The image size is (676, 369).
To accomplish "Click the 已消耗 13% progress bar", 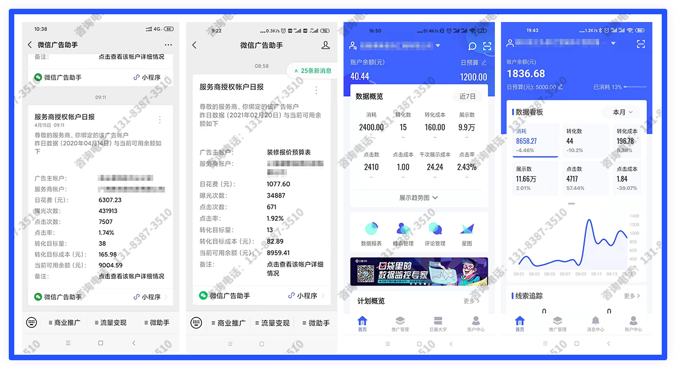I will pos(635,87).
